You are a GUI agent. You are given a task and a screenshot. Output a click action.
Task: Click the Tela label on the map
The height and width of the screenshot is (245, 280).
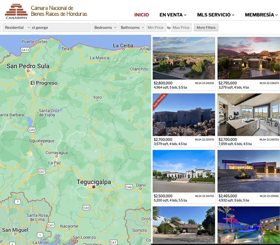tap(65, 49)
